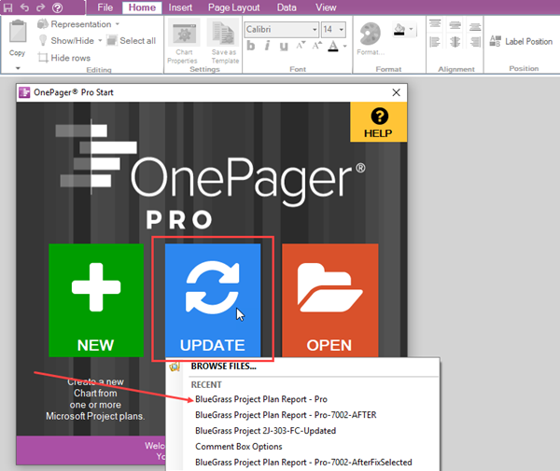
Task: Click the align center horizontal icon
Action: coord(455,42)
